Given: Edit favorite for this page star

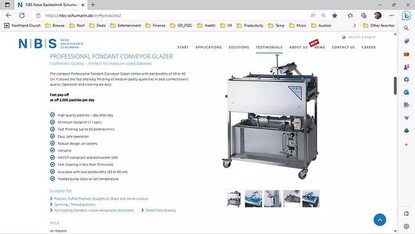Looking at the screenshot, I should coord(335,15).
